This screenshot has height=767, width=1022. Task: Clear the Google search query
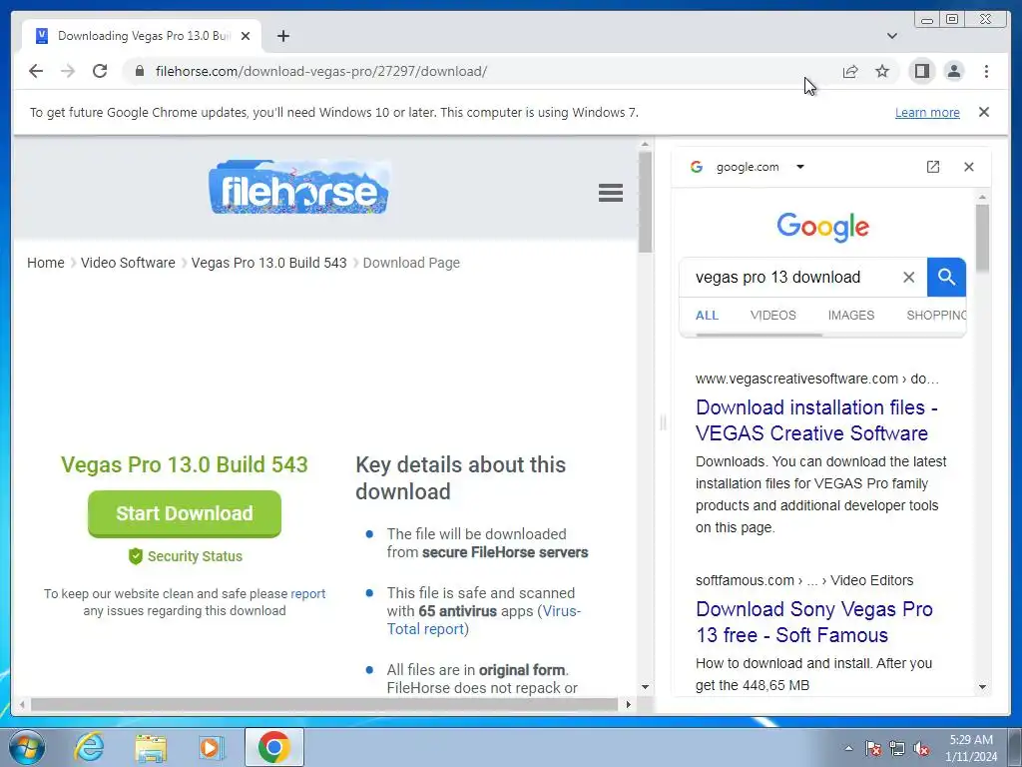pyautogui.click(x=908, y=278)
